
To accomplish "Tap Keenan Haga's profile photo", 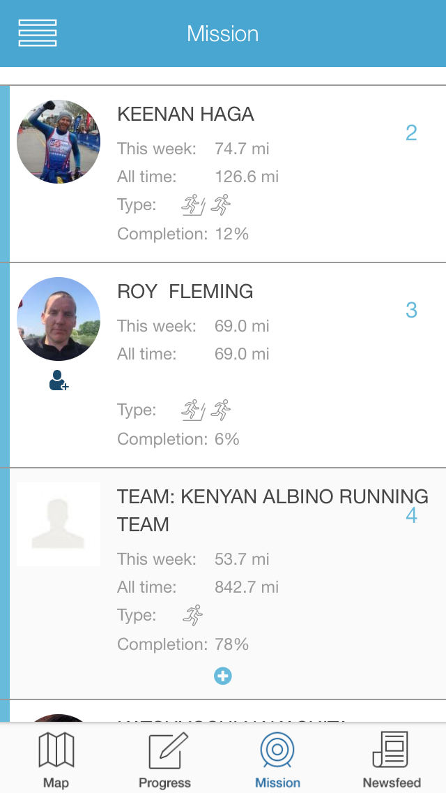I will point(59,142).
